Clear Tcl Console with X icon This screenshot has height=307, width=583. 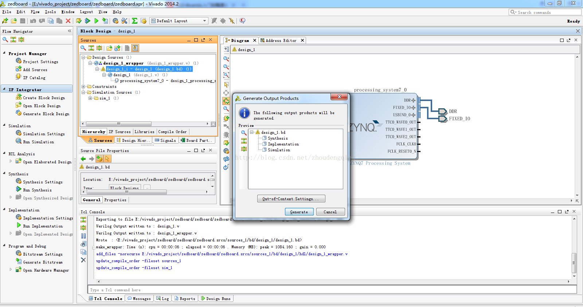point(83,260)
